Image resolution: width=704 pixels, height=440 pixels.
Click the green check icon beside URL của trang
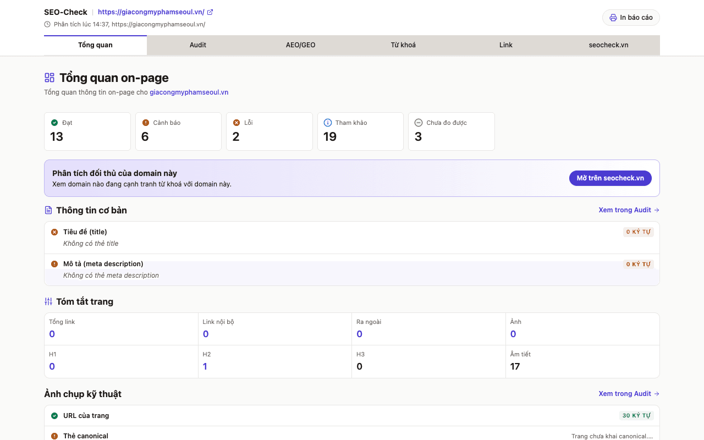[x=54, y=416]
